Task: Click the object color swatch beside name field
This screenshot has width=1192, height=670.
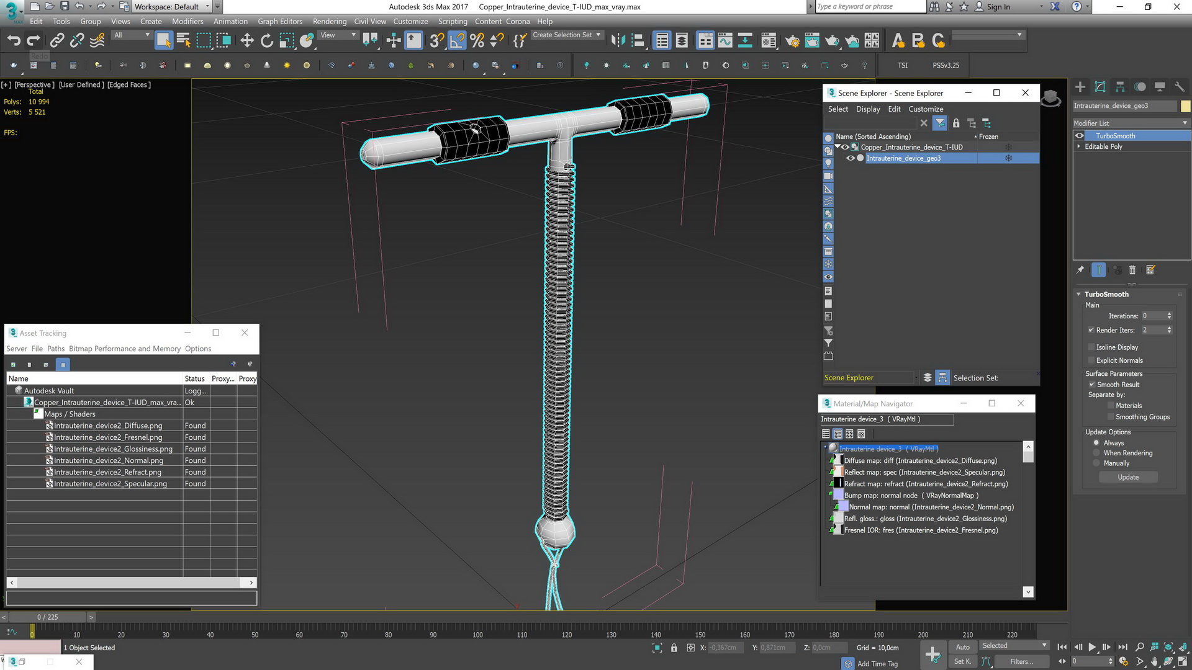Action: pos(1185,106)
